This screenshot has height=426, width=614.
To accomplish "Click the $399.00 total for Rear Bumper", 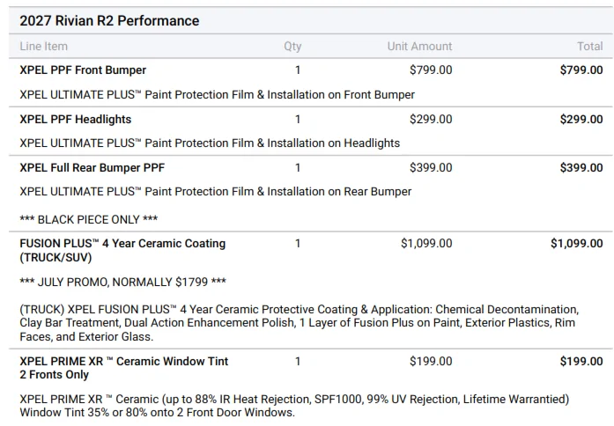I will click(x=581, y=168).
